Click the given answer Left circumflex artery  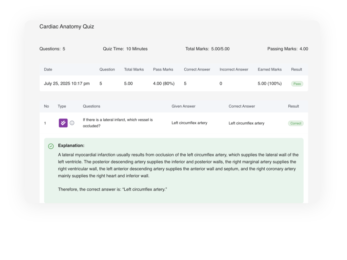[189, 123]
